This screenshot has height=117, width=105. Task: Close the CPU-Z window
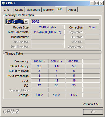(x=101, y=3)
